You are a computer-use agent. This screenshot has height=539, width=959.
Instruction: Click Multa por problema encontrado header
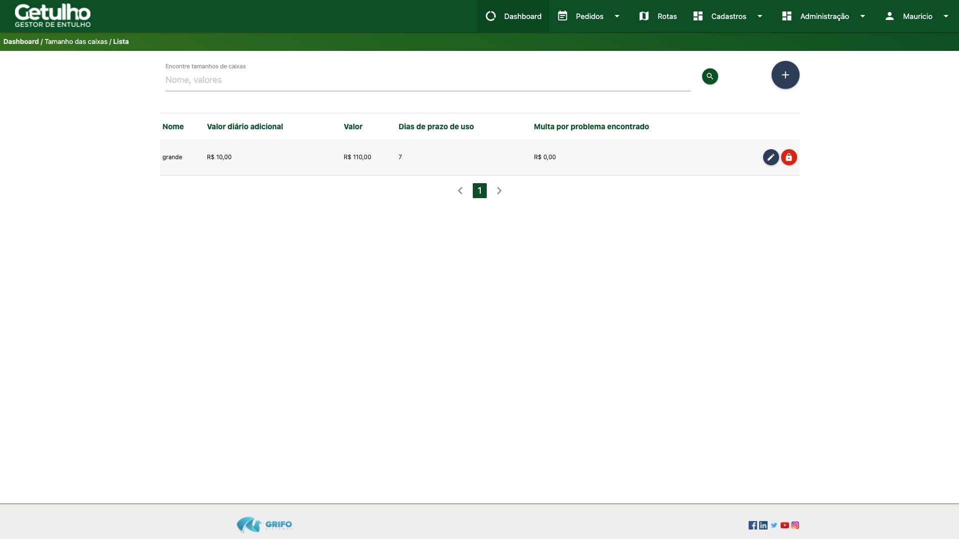point(591,127)
